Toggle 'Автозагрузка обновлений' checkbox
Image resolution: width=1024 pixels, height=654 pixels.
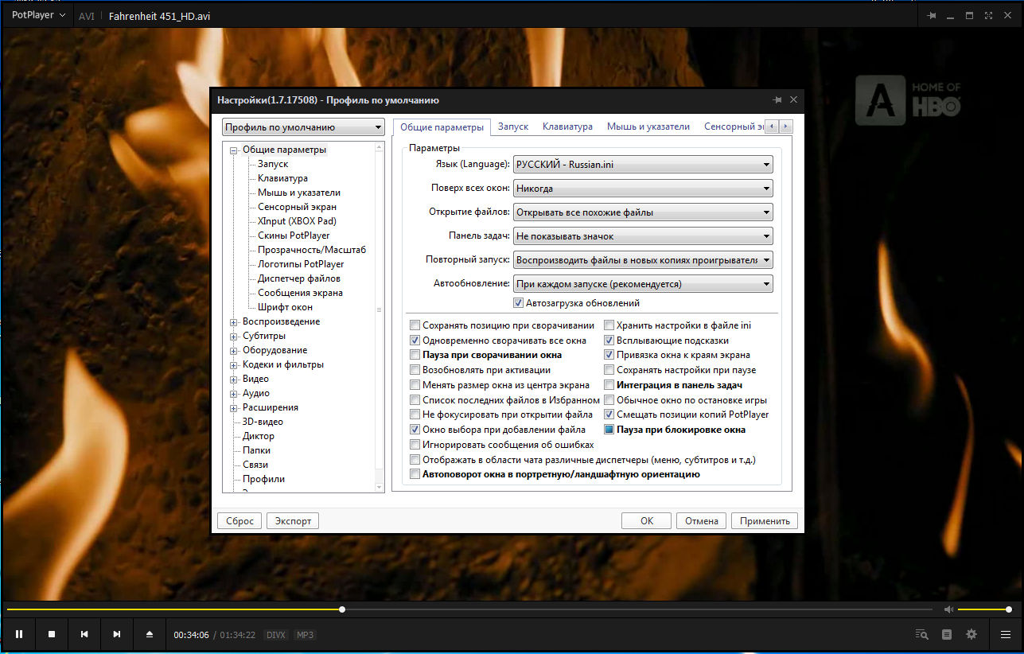click(518, 303)
